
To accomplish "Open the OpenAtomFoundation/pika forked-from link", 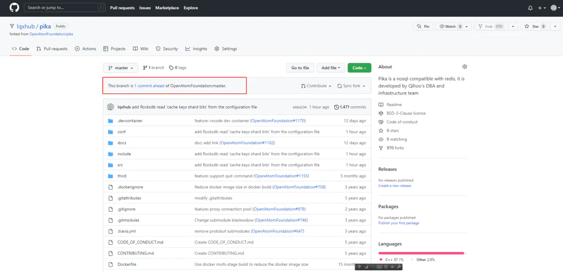I will (x=51, y=34).
